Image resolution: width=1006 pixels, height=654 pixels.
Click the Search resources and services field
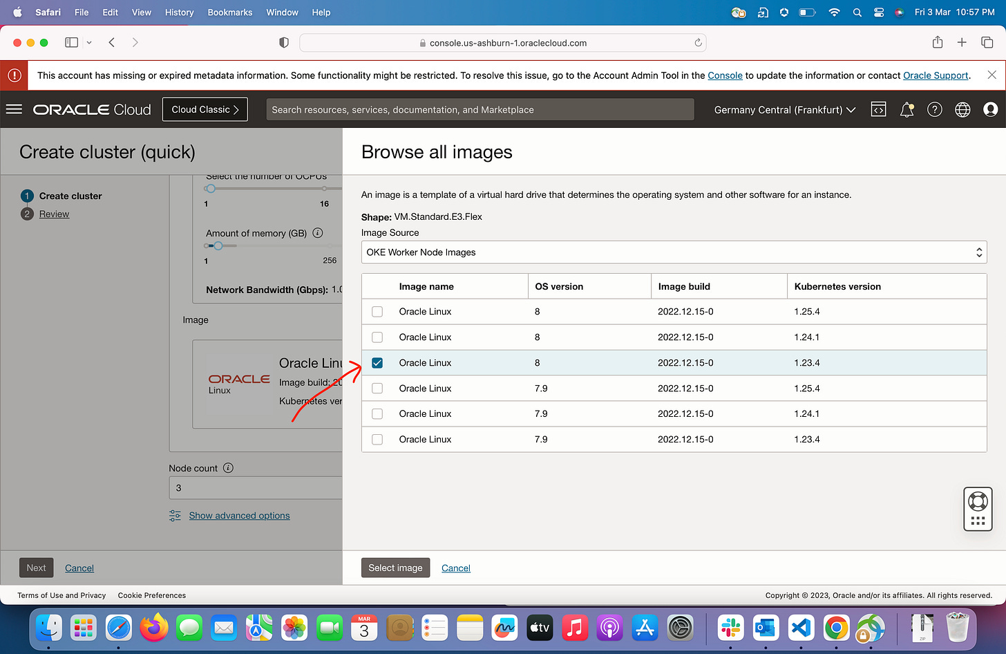(x=480, y=109)
